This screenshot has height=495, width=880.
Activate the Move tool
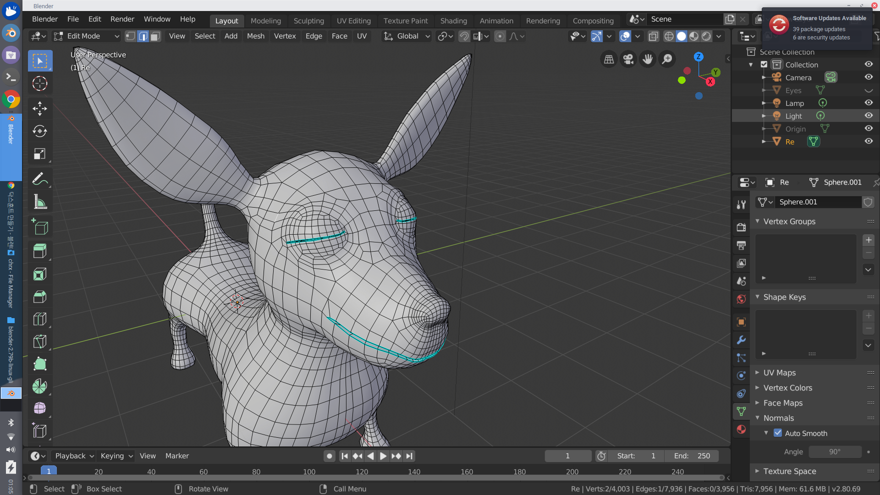tap(40, 109)
